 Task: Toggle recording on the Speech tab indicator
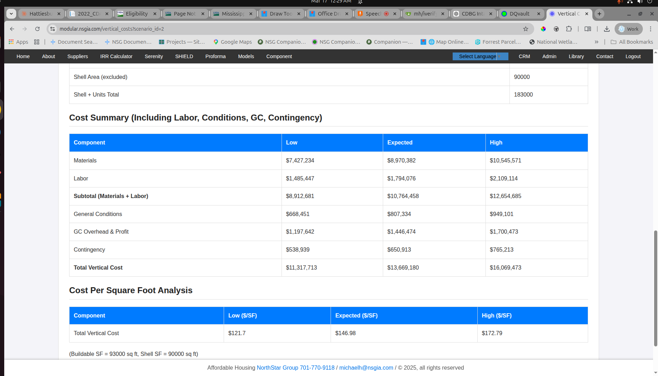click(x=387, y=14)
